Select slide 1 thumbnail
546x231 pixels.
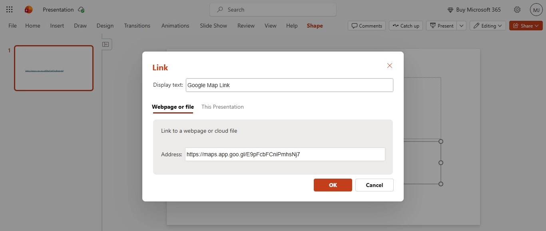(54, 68)
